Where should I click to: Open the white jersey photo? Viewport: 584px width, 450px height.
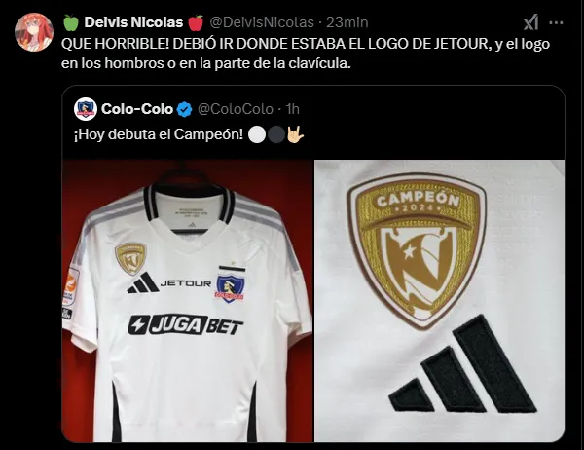pyautogui.click(x=187, y=301)
